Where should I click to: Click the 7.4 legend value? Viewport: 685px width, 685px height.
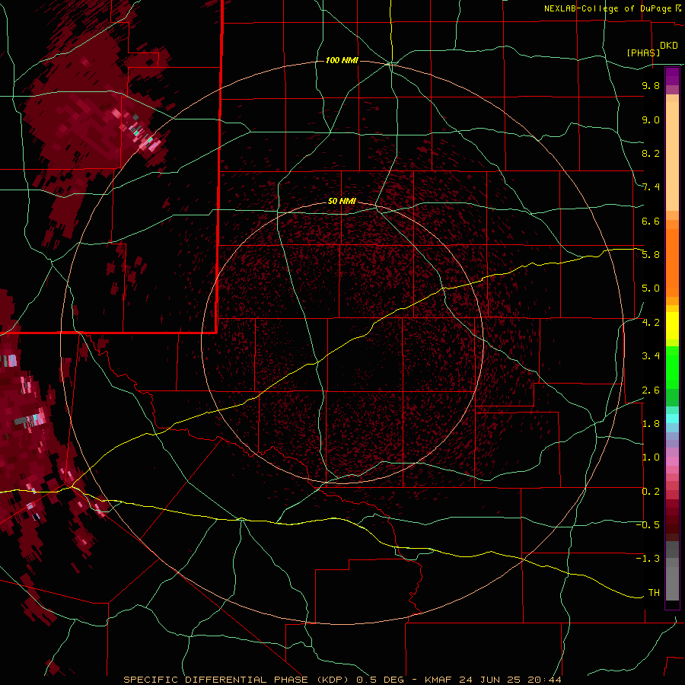[x=651, y=187]
